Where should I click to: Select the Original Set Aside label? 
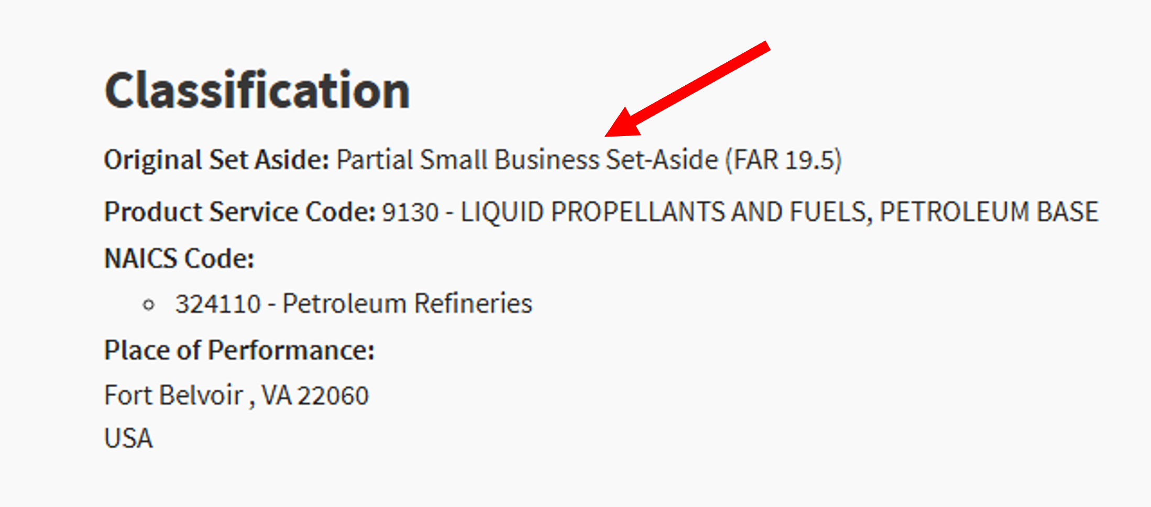216,160
